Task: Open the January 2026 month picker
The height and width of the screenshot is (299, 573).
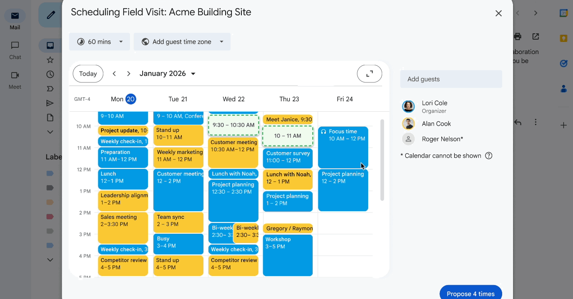Action: 167,74
